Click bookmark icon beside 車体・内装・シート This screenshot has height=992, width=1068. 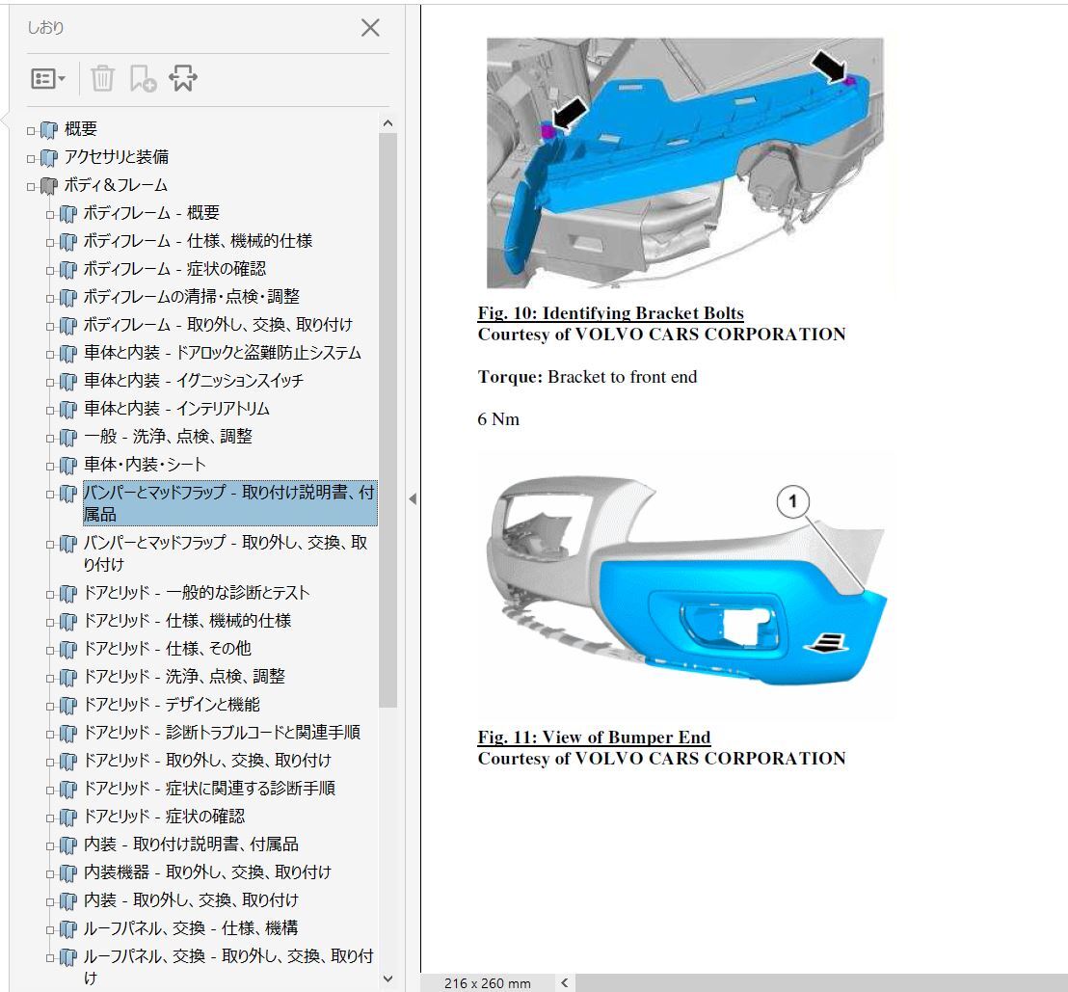click(67, 466)
